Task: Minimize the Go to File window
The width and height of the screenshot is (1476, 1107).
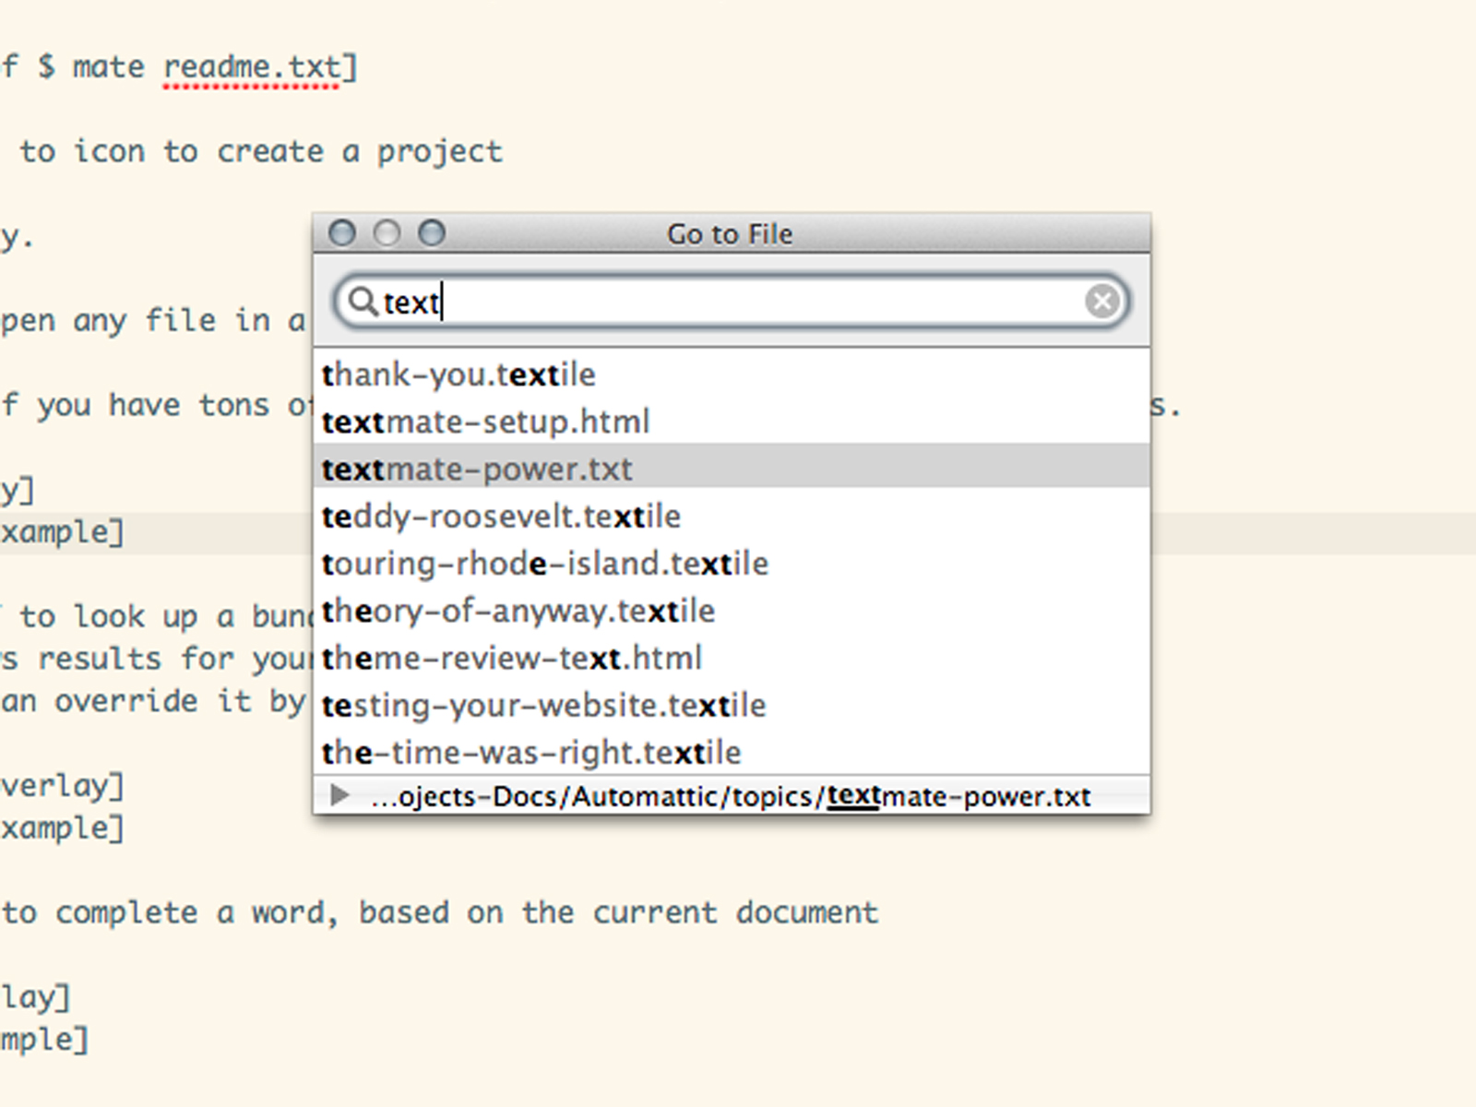Action: click(x=387, y=233)
